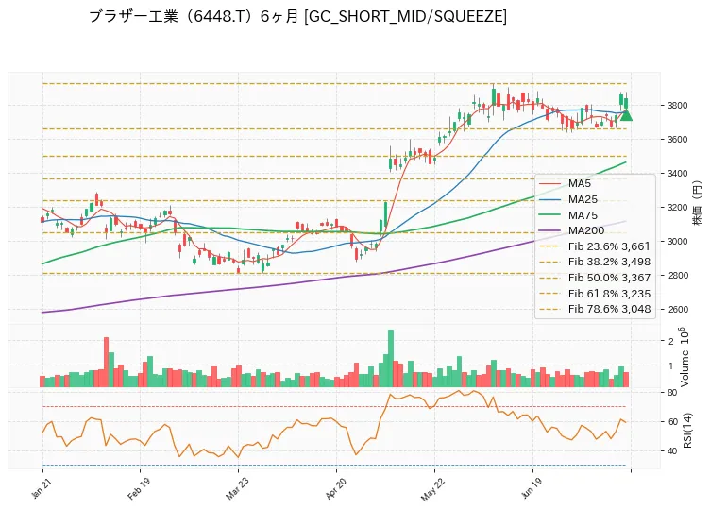Click the MA75 legend entry
The width and height of the screenshot is (710, 510).
click(568, 215)
